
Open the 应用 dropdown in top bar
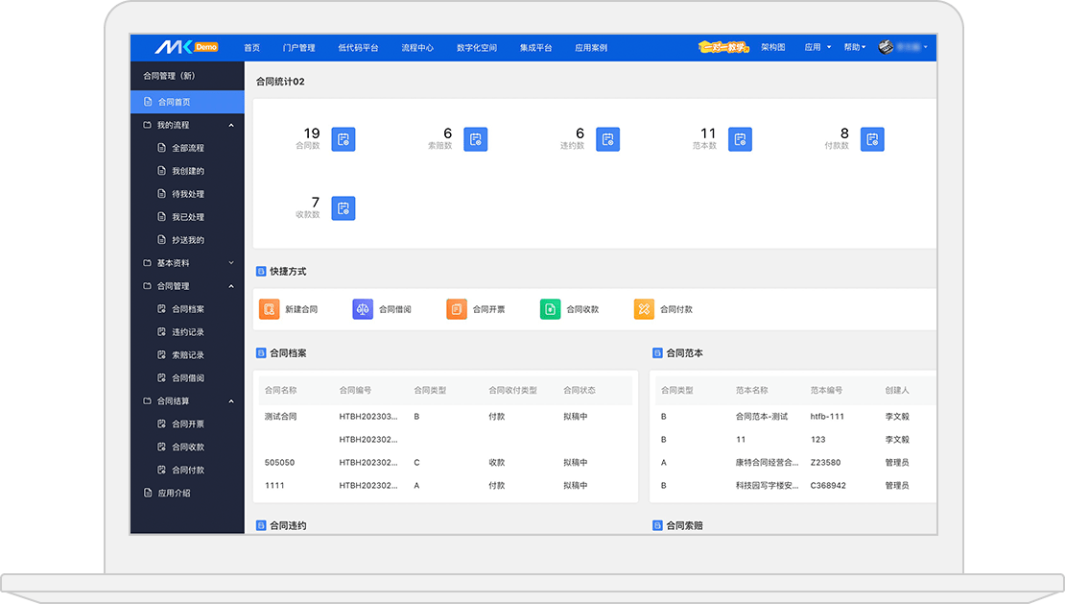pyautogui.click(x=816, y=47)
